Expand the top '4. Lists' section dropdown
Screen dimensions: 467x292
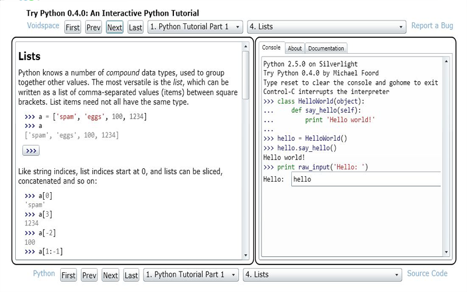326,27
